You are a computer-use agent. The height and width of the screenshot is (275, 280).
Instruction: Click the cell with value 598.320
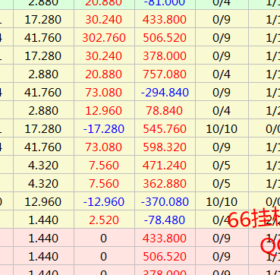tap(165, 147)
